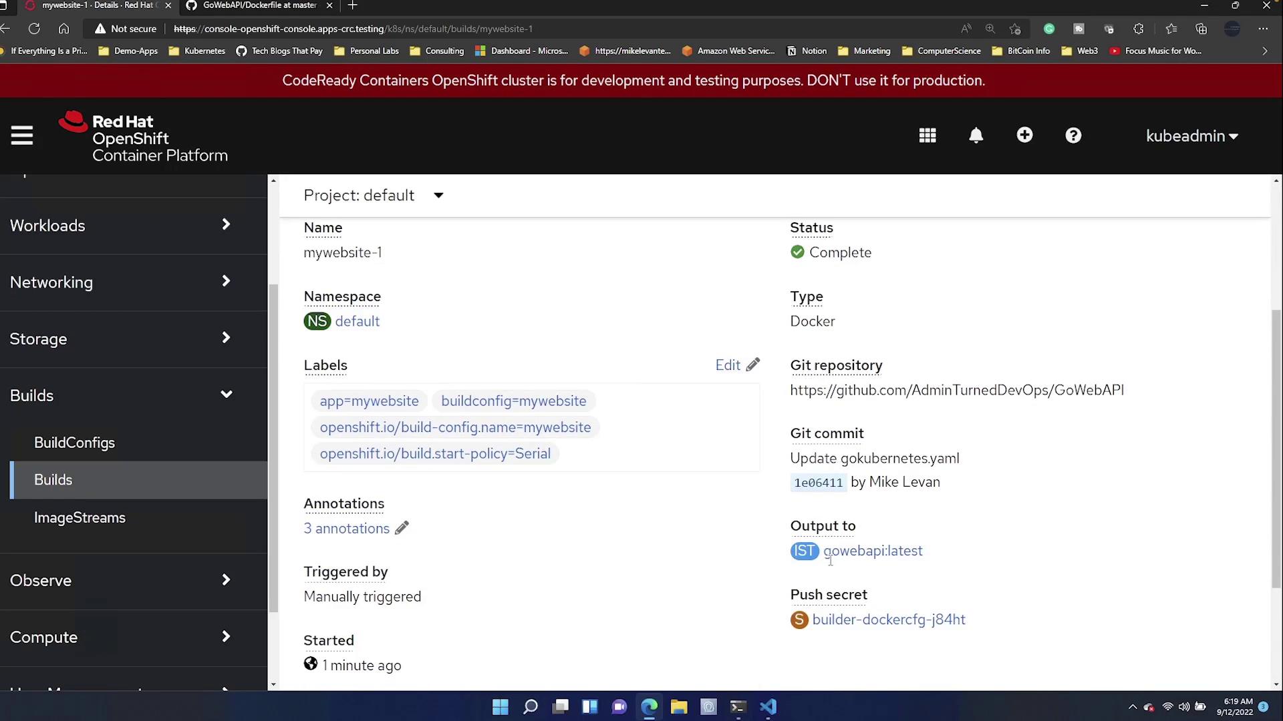This screenshot has width=1283, height=721.
Task: Go to ImageStreams in the sidebar
Action: point(80,518)
